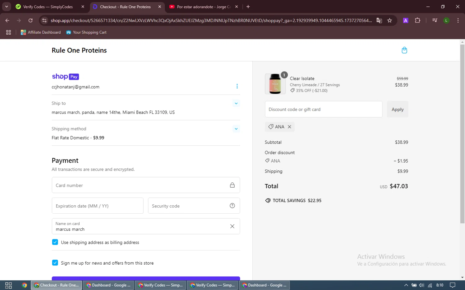The width and height of the screenshot is (465, 290).
Task: Open the volume control in system tray
Action: click(422, 285)
